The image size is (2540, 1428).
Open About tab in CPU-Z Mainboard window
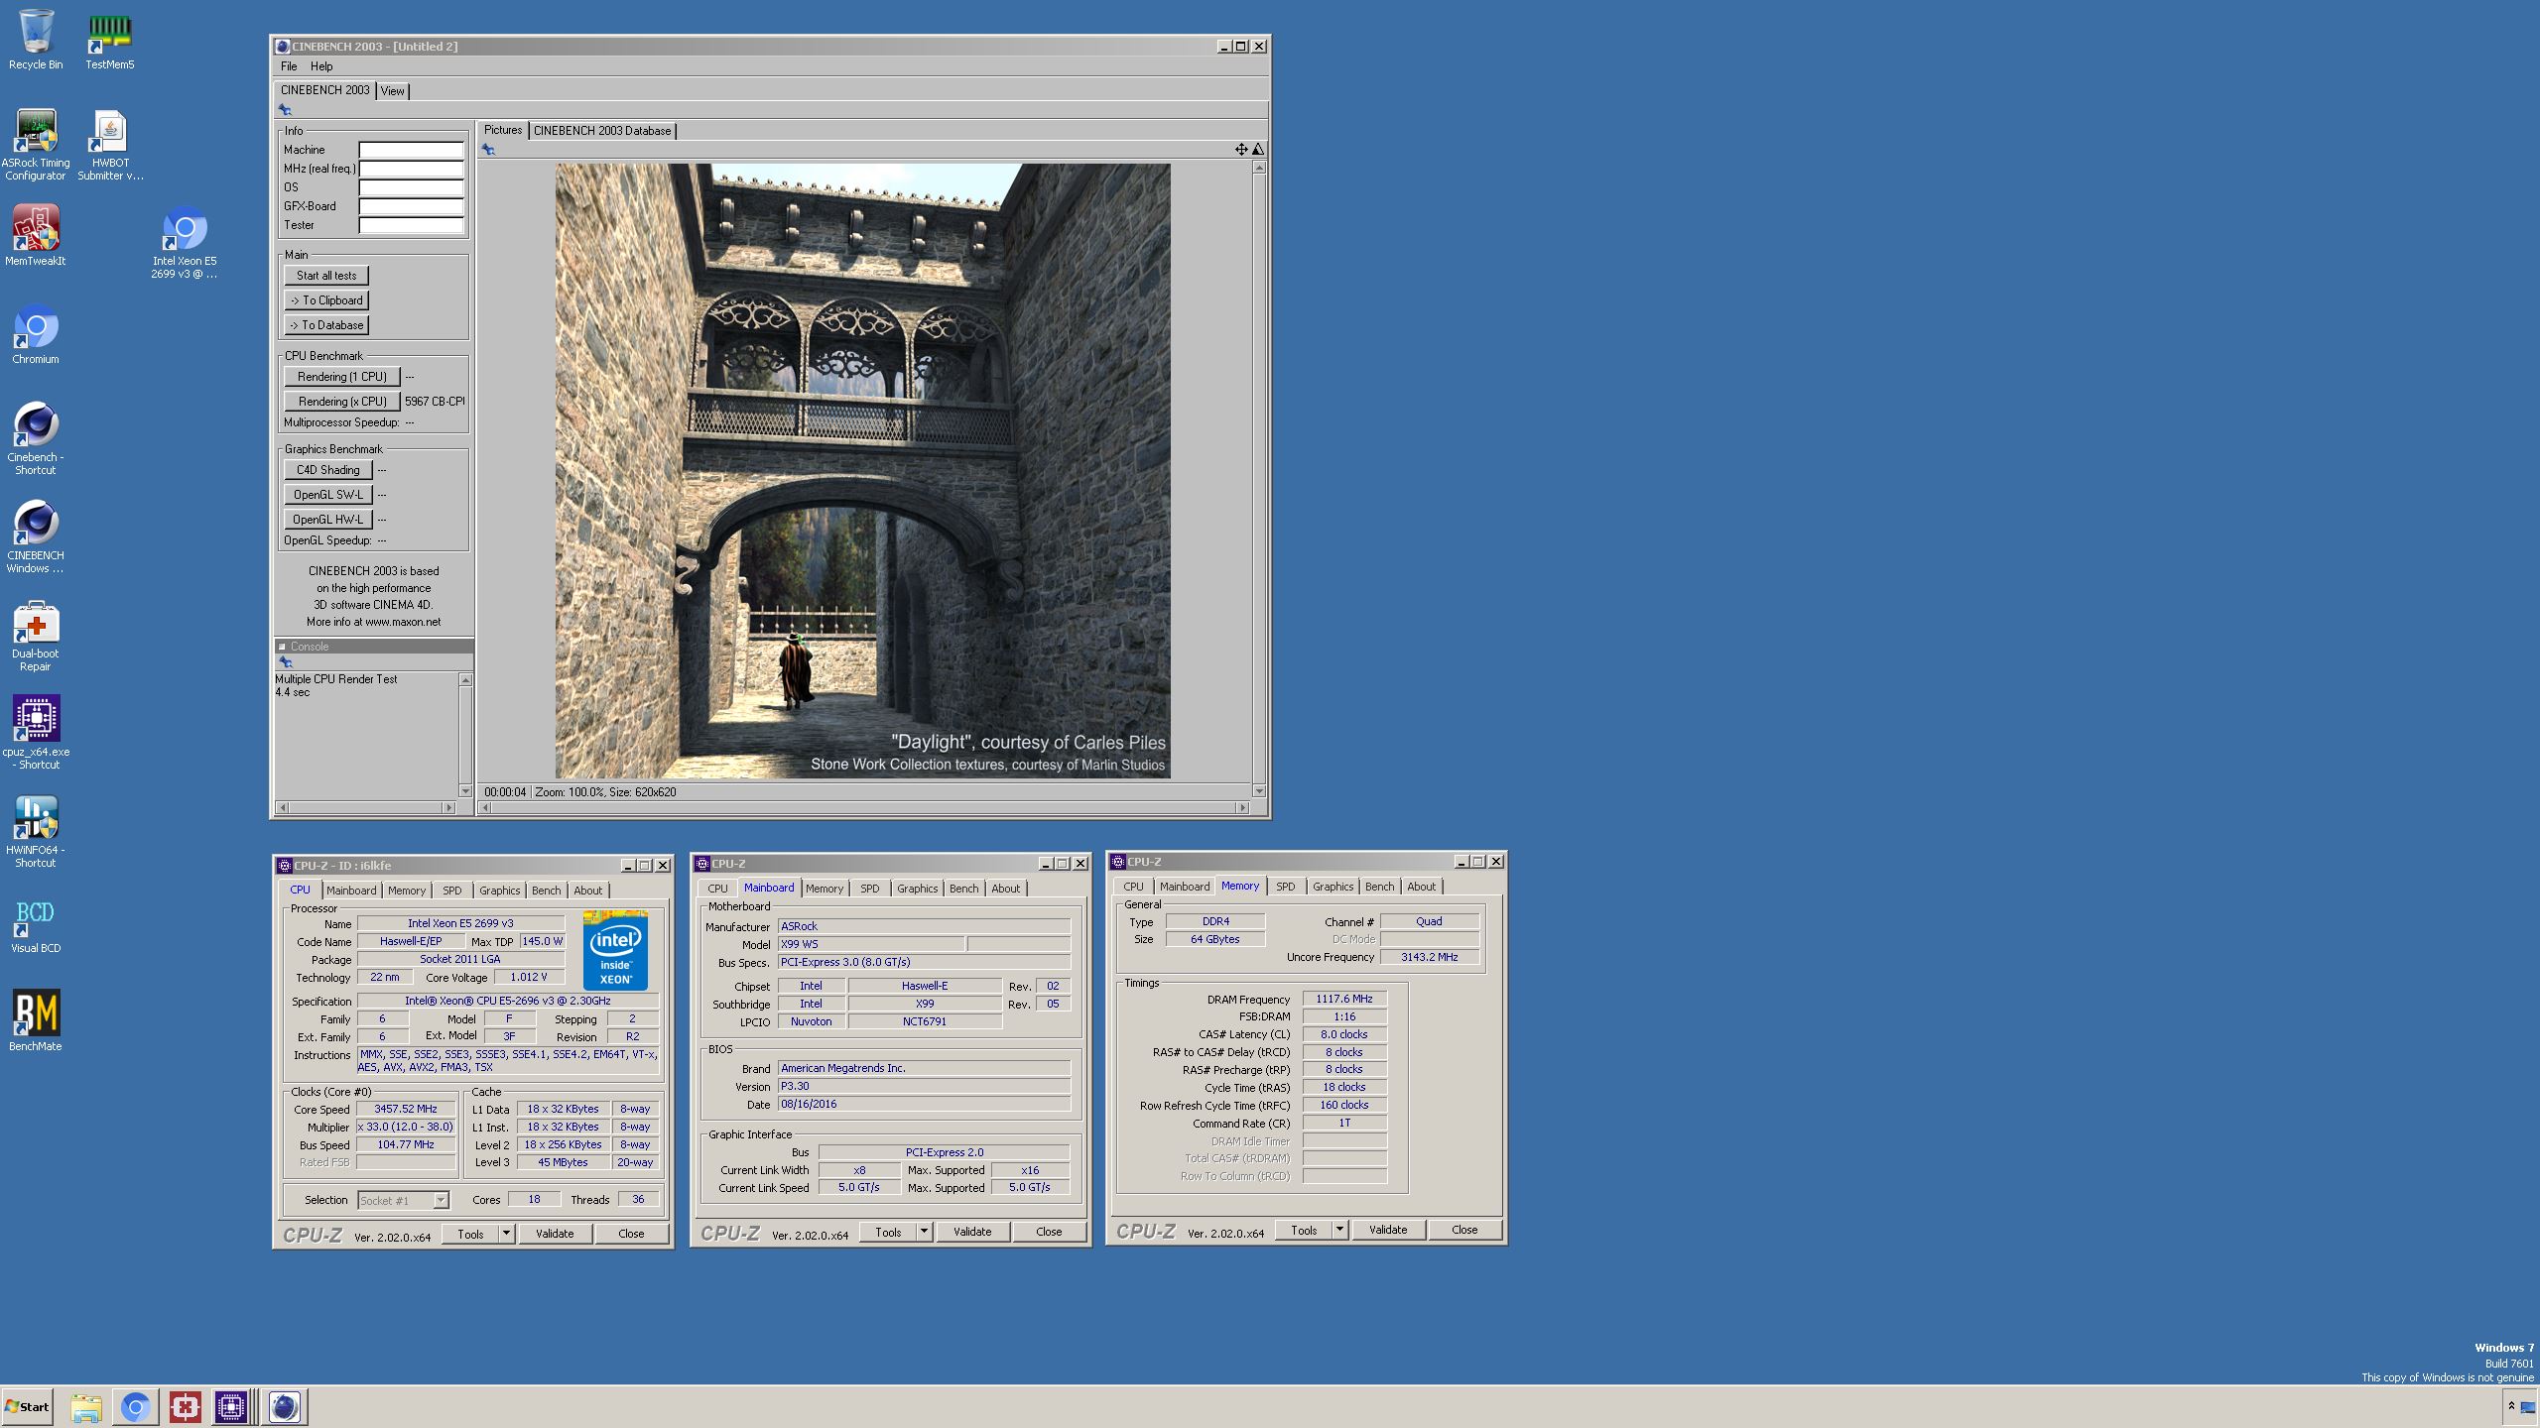click(1005, 889)
